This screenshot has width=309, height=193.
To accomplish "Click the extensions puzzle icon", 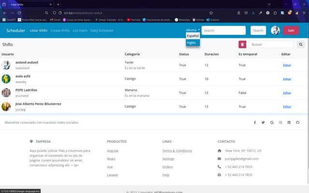I will (275, 13).
